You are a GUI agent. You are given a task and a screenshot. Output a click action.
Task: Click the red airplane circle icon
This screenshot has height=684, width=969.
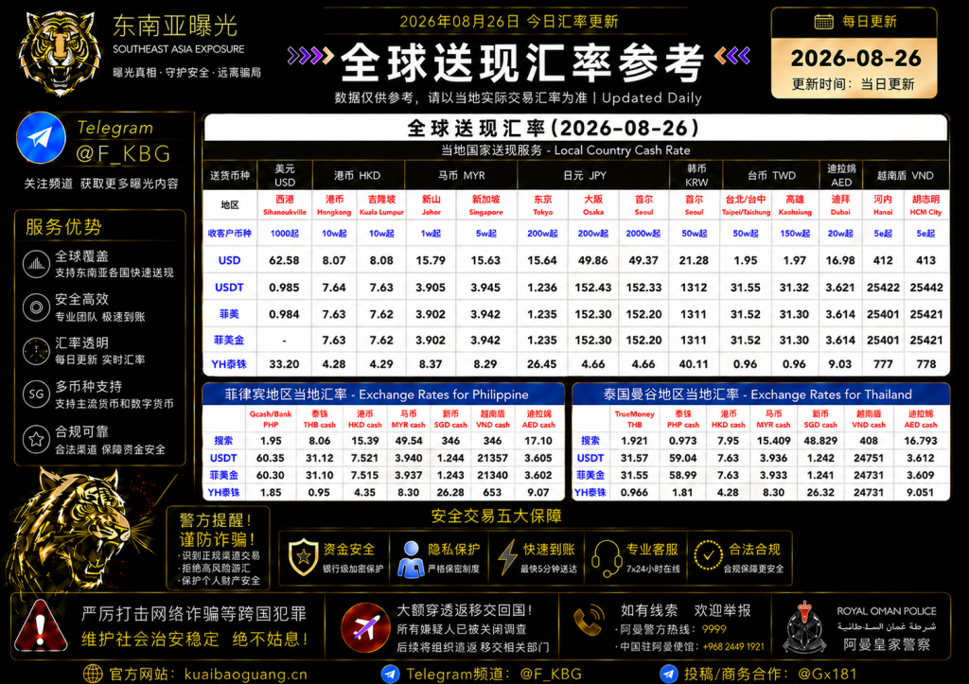pos(365,627)
